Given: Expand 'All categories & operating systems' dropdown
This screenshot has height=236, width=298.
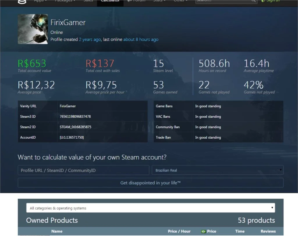Looking at the screenshot, I should [x=150, y=208].
